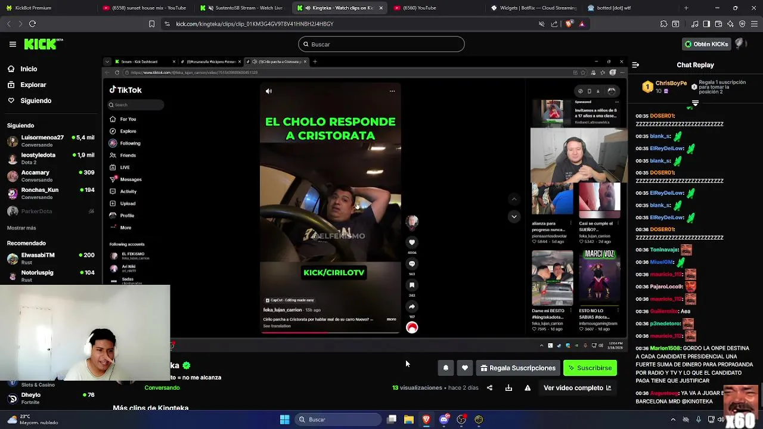763x429 pixels.
Task: Click the kick.com address bar URL
Action: pyautogui.click(x=255, y=24)
